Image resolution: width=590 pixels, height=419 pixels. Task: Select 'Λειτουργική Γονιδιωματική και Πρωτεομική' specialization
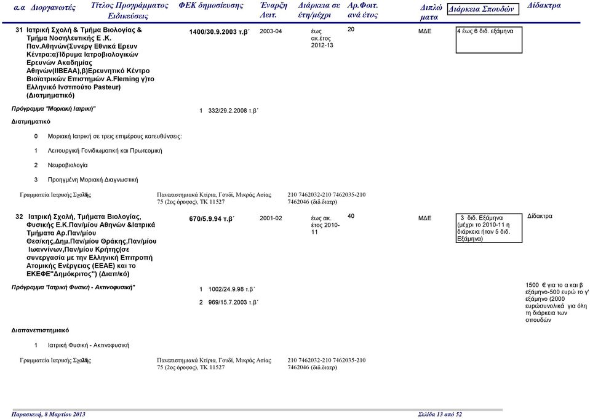[x=105, y=151]
